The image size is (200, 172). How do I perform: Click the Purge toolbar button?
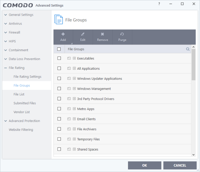point(122,37)
